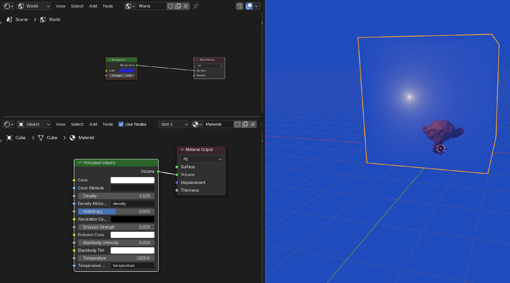Toggle the Use Nodes checkbox
Screen dimensions: 510x283
point(121,124)
